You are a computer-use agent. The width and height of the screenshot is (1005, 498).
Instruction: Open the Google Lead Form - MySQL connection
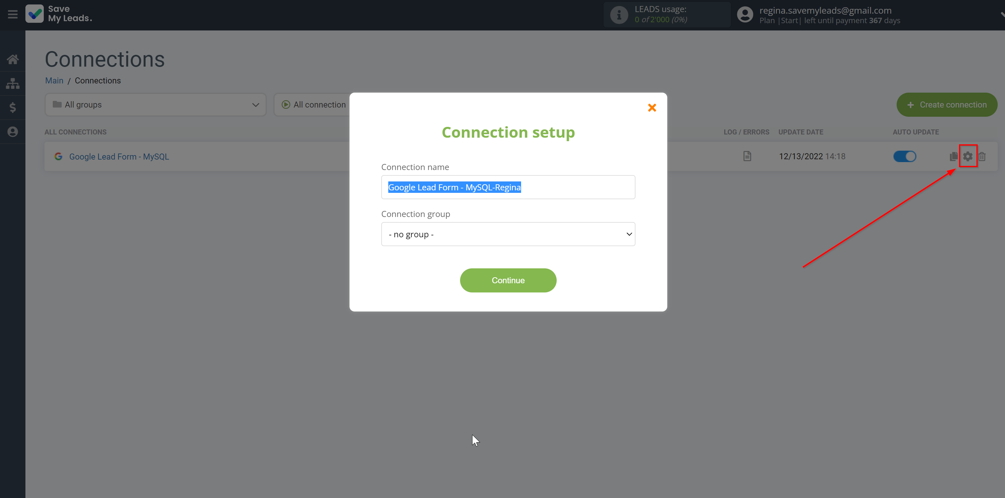pos(119,156)
